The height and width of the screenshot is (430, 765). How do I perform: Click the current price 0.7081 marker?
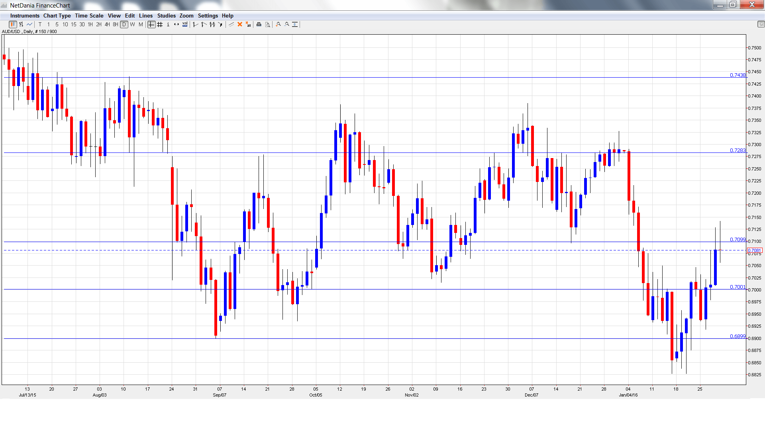coord(755,250)
